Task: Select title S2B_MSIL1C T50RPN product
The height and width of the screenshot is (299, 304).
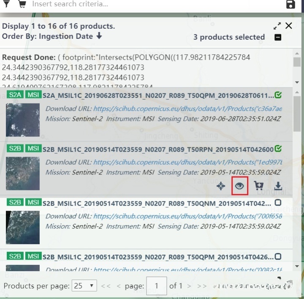Action: coord(158,149)
